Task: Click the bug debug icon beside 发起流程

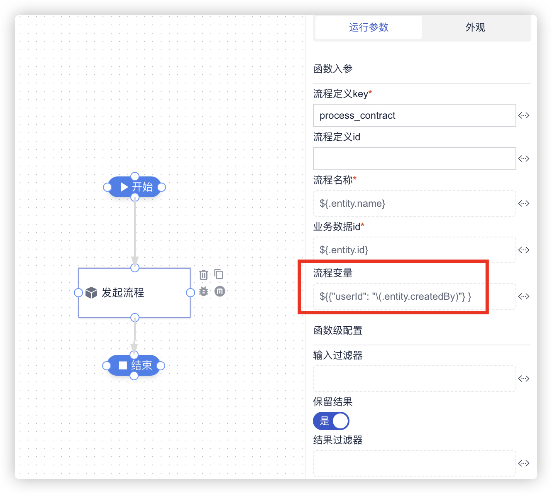Action: (x=203, y=291)
